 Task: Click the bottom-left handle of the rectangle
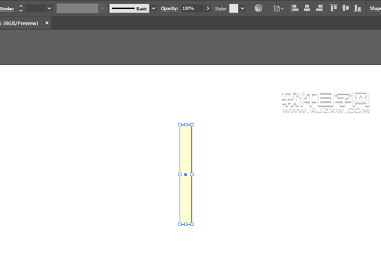pos(180,224)
